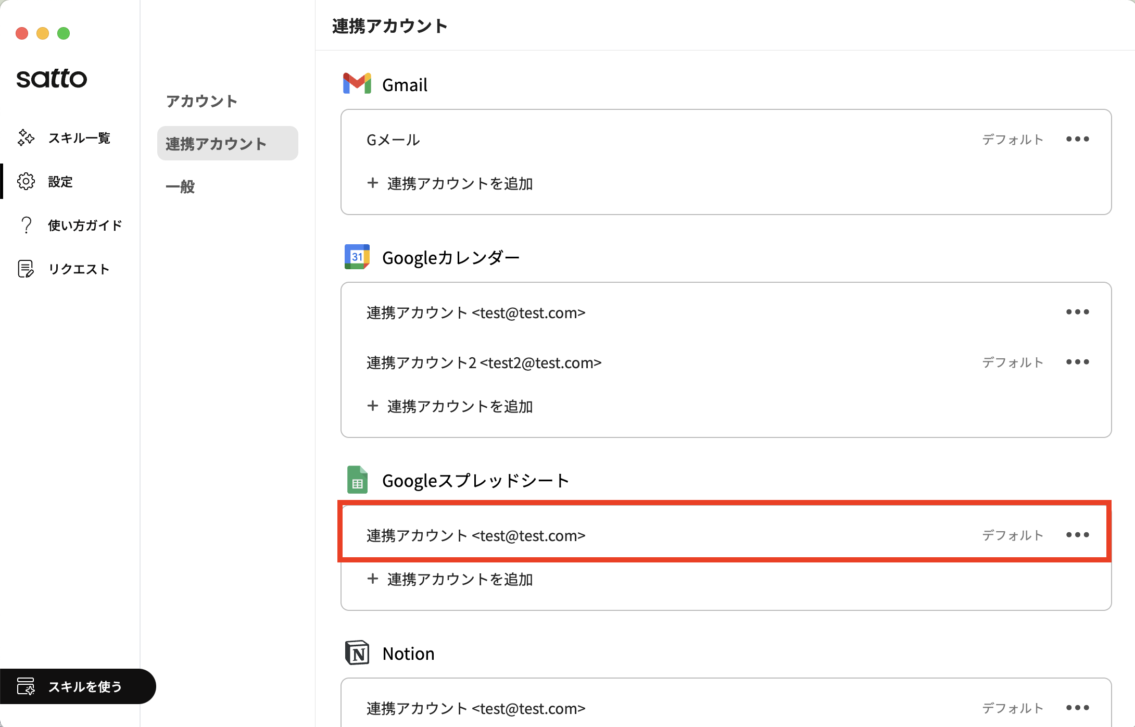This screenshot has width=1135, height=727.
Task: Click the satto logo
Action: (52, 79)
